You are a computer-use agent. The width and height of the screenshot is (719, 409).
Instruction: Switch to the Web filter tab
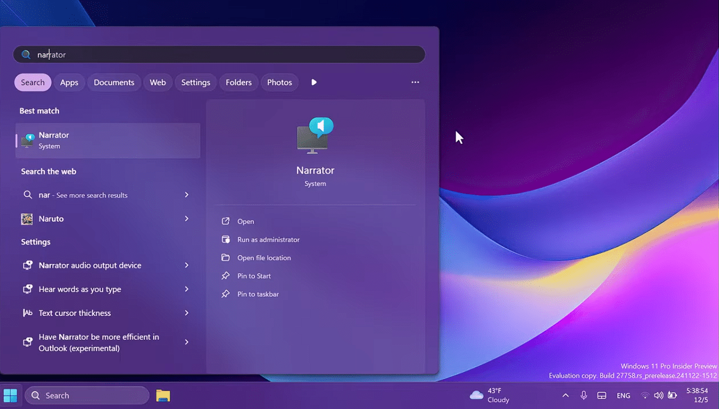(x=158, y=83)
